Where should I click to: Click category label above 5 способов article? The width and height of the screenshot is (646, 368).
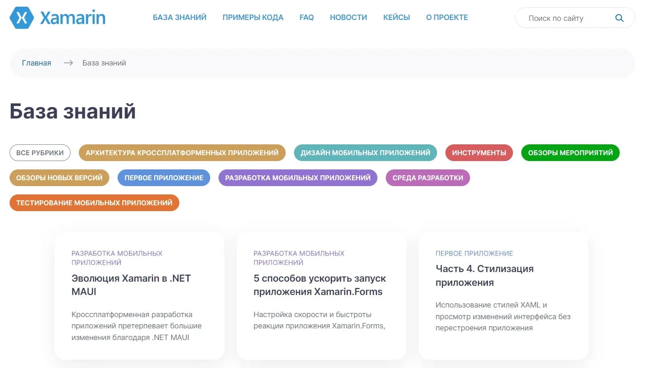tap(299, 258)
